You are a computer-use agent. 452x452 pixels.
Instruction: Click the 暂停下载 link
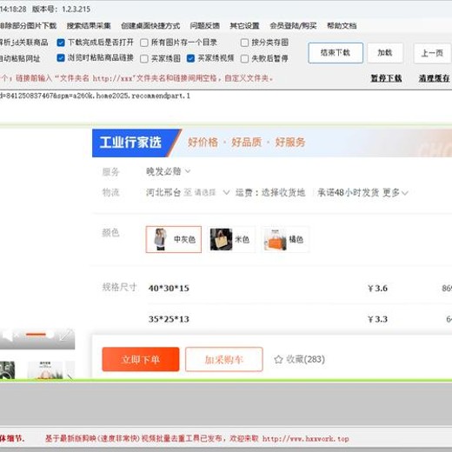click(x=386, y=78)
